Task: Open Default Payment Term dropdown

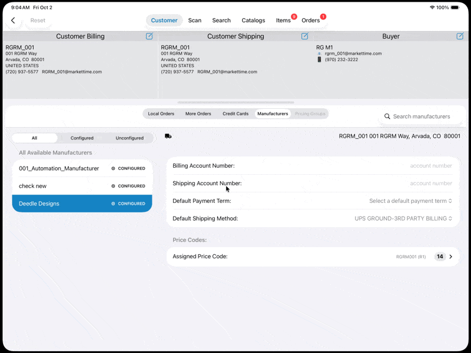Action: click(x=410, y=201)
